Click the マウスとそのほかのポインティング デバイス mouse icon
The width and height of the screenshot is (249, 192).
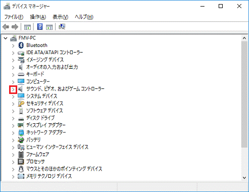point(21,169)
